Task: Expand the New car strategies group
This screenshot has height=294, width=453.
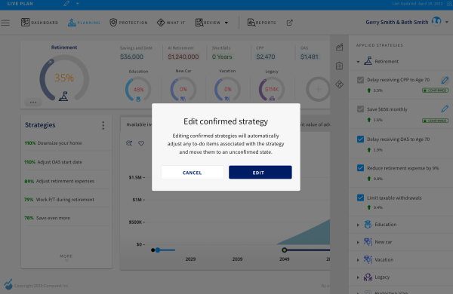Action: [x=358, y=242]
